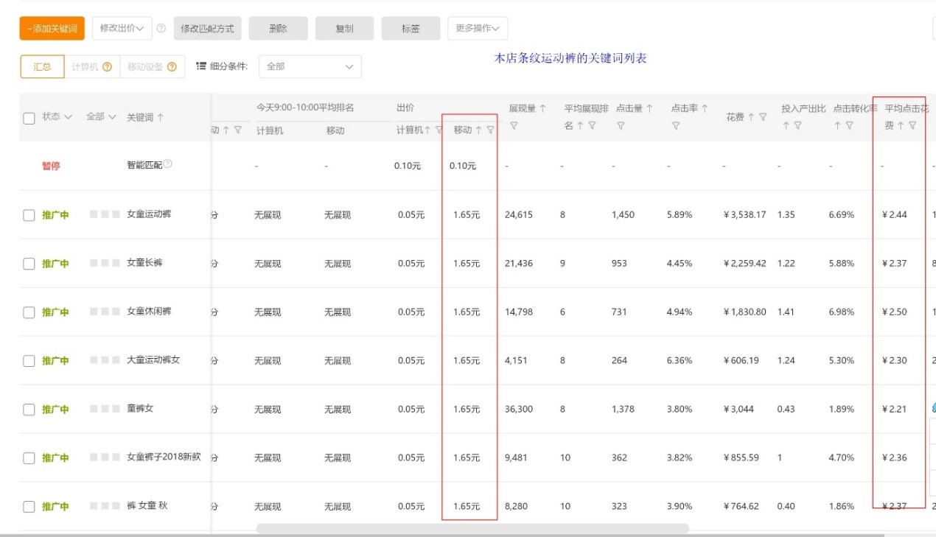936x537 pixels.
Task: Sort the table by 关键词 arrow
Action: point(161,117)
